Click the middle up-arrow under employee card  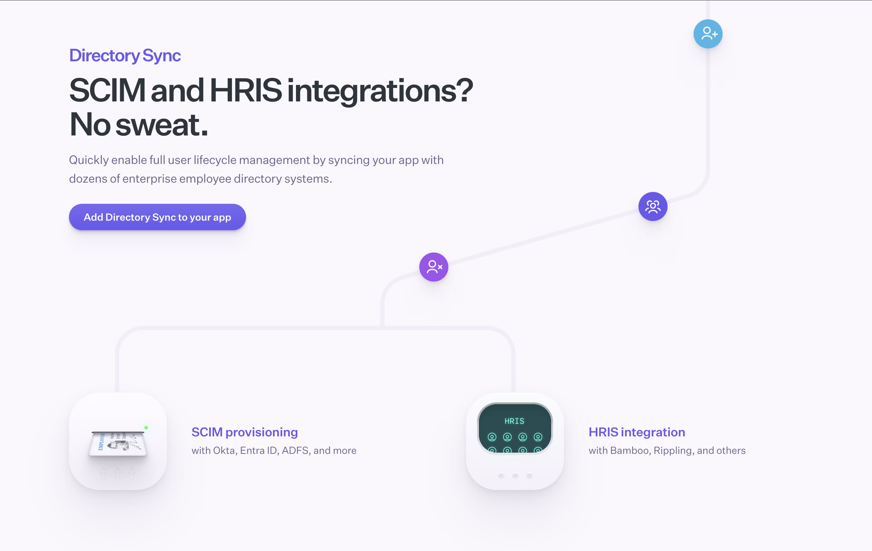point(118,473)
